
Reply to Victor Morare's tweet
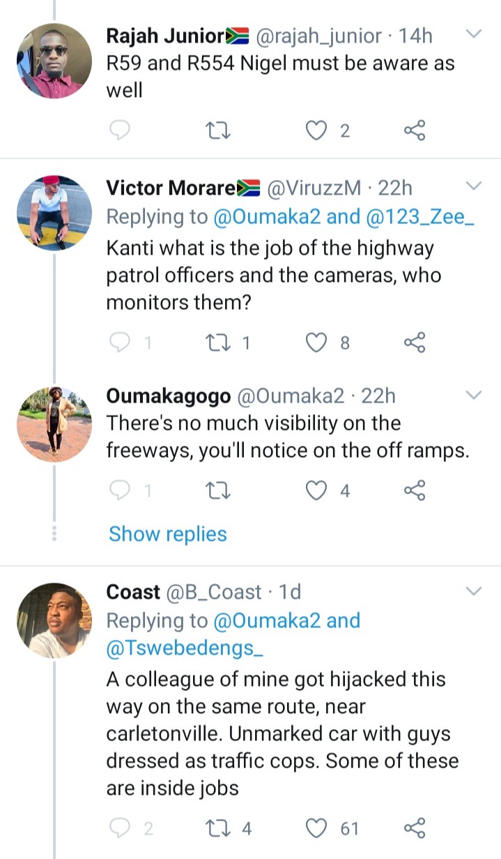tap(121, 342)
